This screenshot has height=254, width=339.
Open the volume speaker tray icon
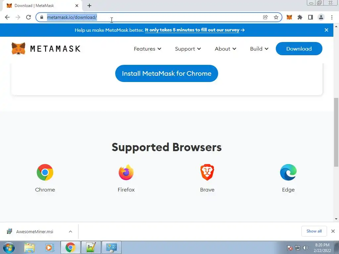[306, 248]
